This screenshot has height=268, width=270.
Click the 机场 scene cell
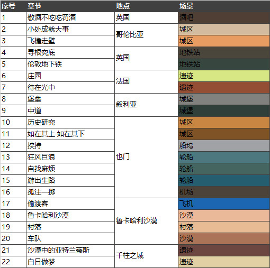224,192
